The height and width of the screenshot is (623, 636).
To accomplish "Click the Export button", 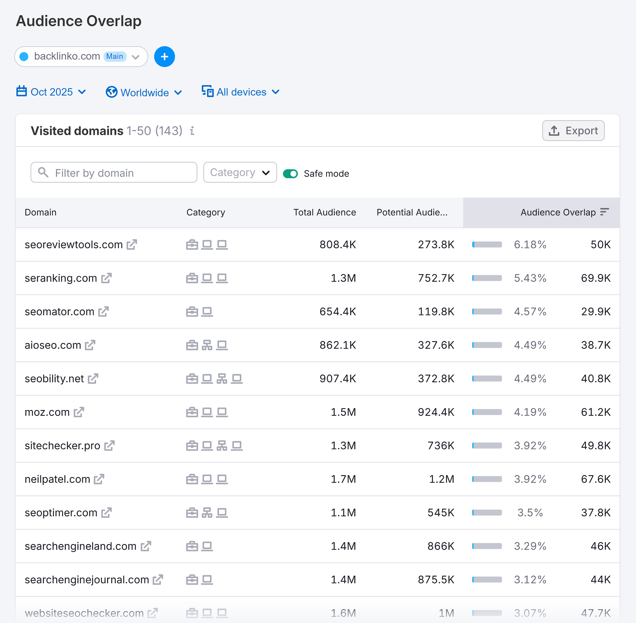I will [x=573, y=131].
